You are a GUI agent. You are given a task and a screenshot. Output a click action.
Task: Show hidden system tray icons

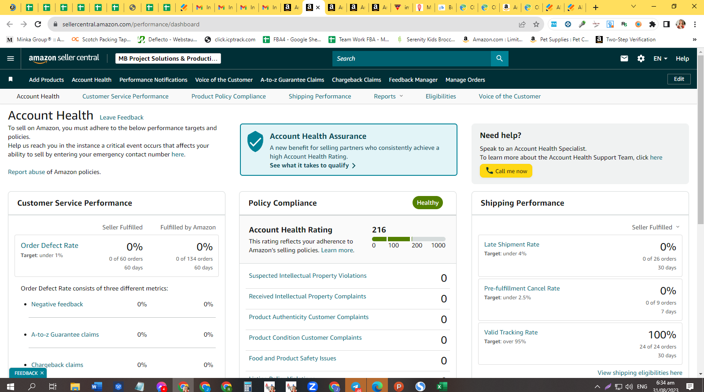[x=597, y=387]
